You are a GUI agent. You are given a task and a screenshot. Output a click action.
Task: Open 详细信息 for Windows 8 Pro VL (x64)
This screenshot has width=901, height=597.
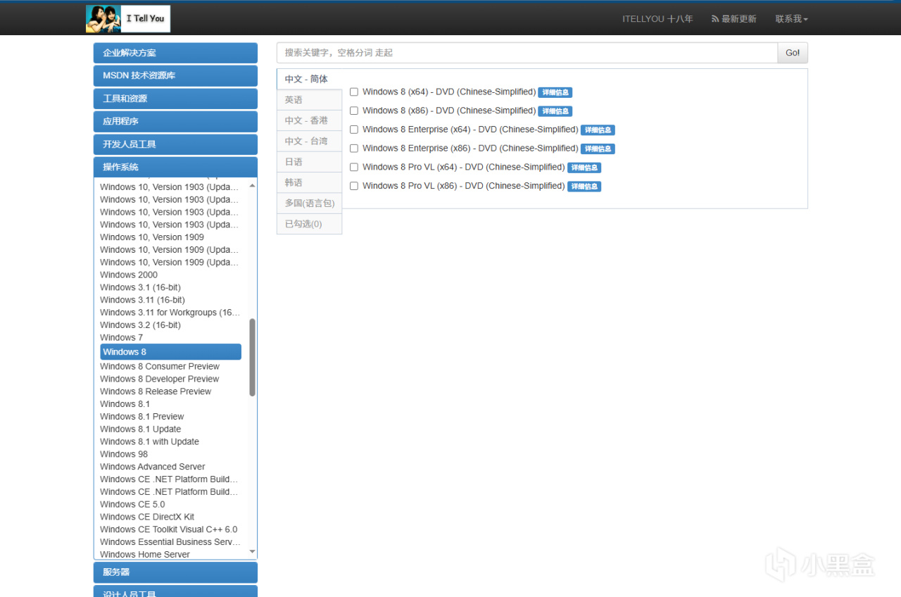click(x=584, y=168)
